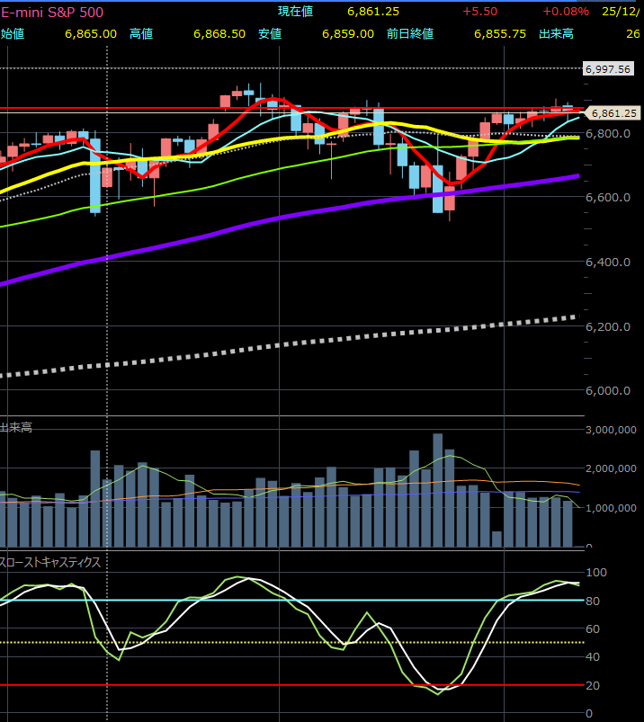Screen dimensions: 644x722
Task: Click the 25/12/ date in the header
Action: [622, 12]
